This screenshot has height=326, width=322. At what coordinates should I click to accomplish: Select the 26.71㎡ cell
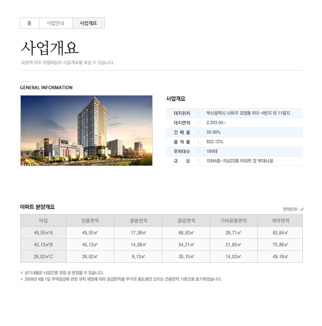234,232
